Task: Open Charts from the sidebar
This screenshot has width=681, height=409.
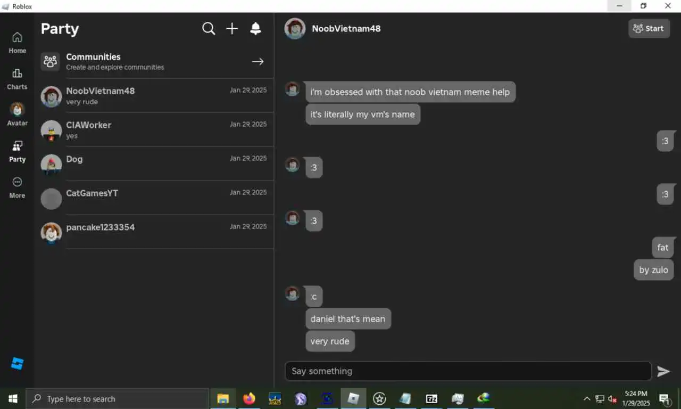Action: pos(17,79)
